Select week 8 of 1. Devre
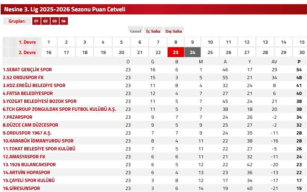The height and width of the screenshot is (192, 307). pos(176,42)
